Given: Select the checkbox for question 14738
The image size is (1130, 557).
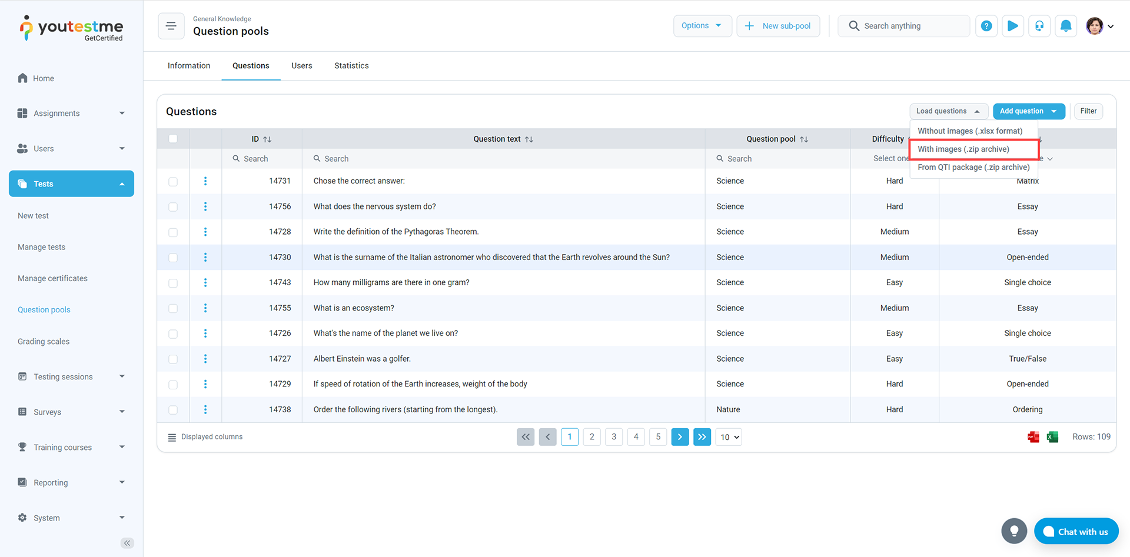Looking at the screenshot, I should (173, 410).
